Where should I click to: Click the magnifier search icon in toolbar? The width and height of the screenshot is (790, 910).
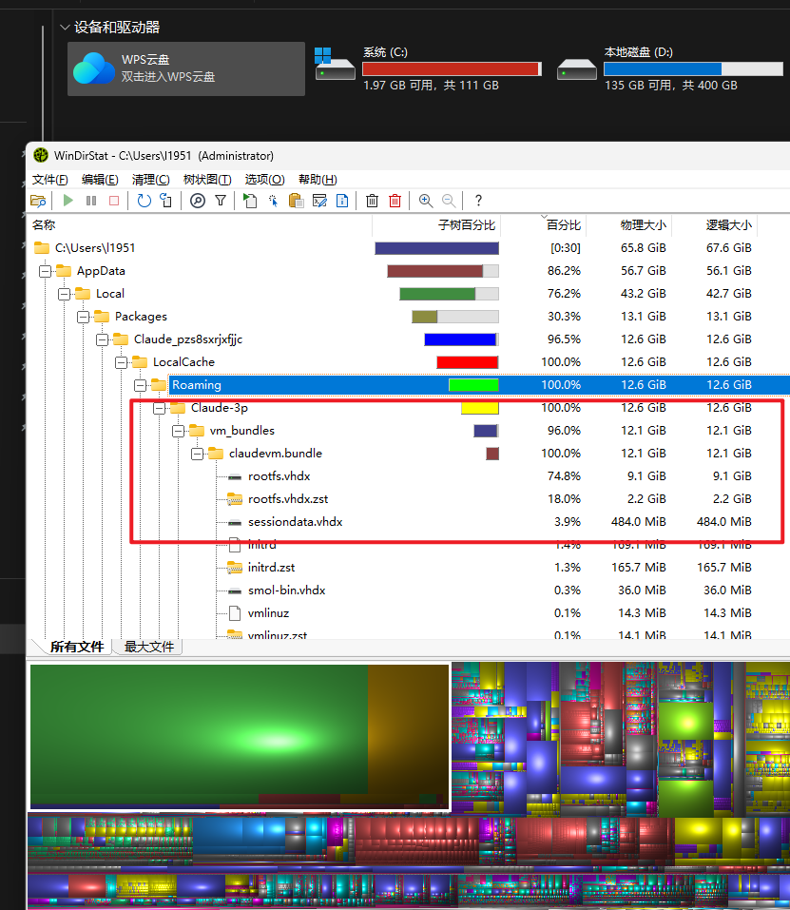point(198,201)
